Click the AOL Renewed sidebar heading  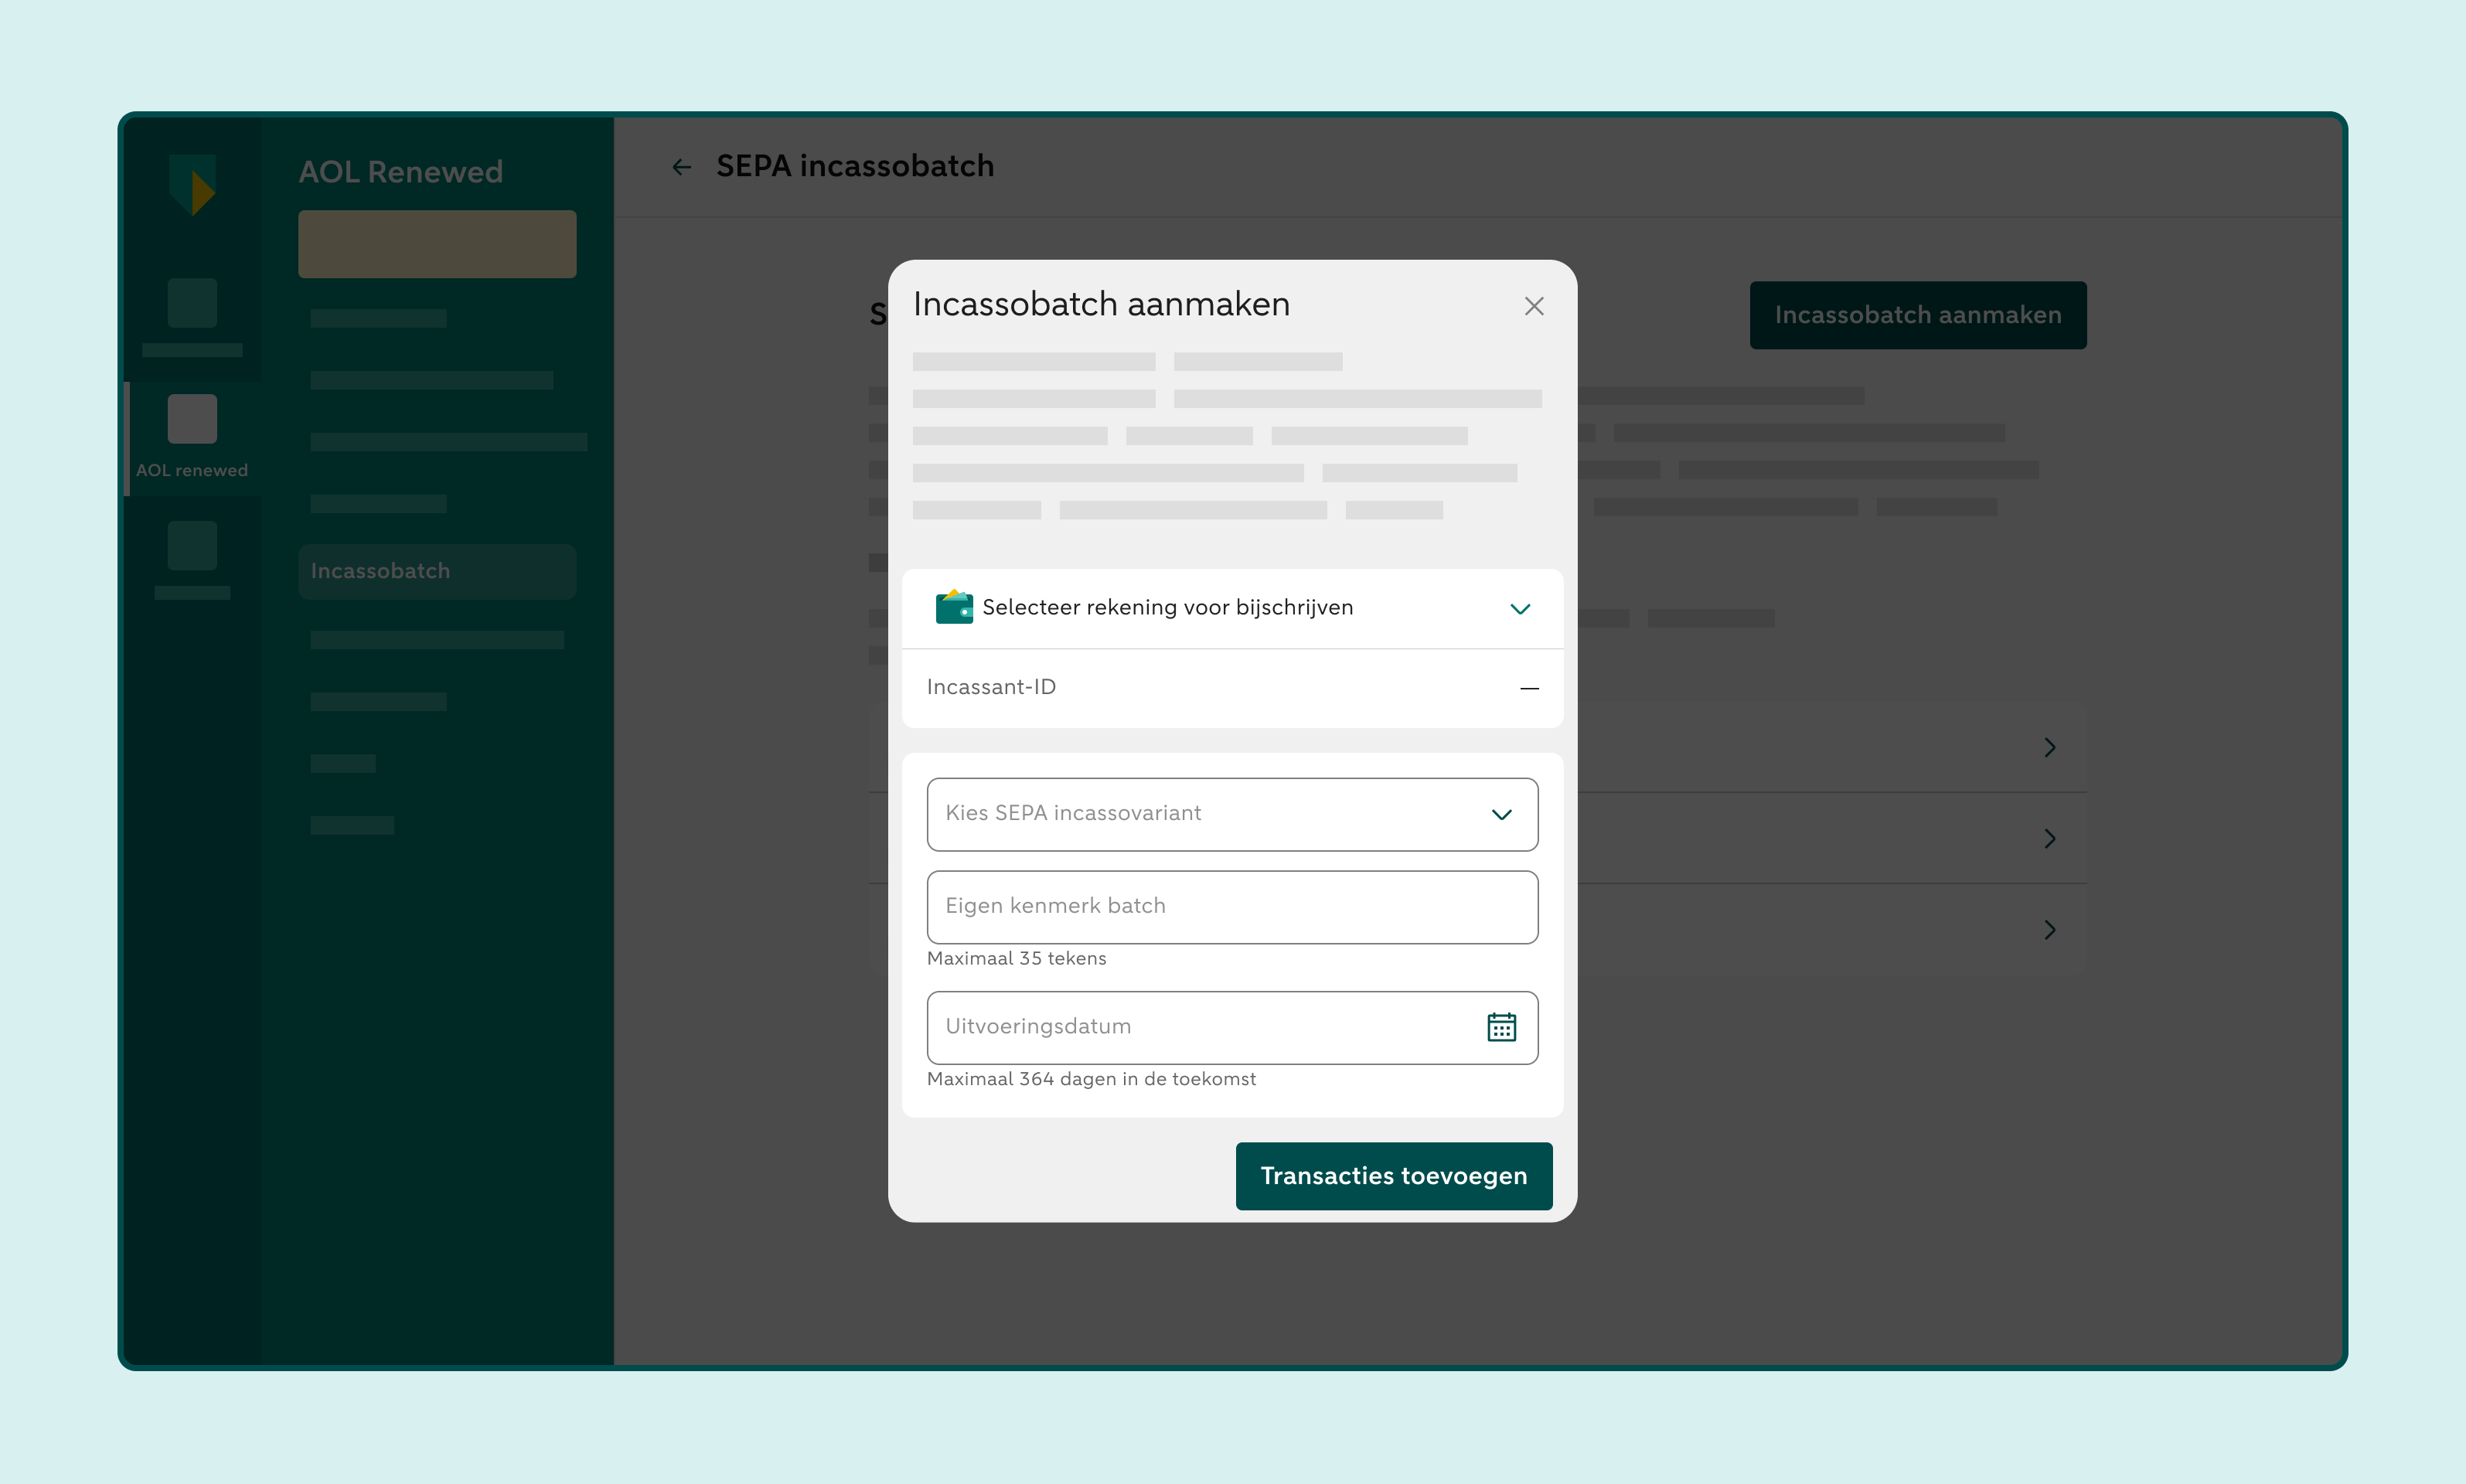click(401, 172)
